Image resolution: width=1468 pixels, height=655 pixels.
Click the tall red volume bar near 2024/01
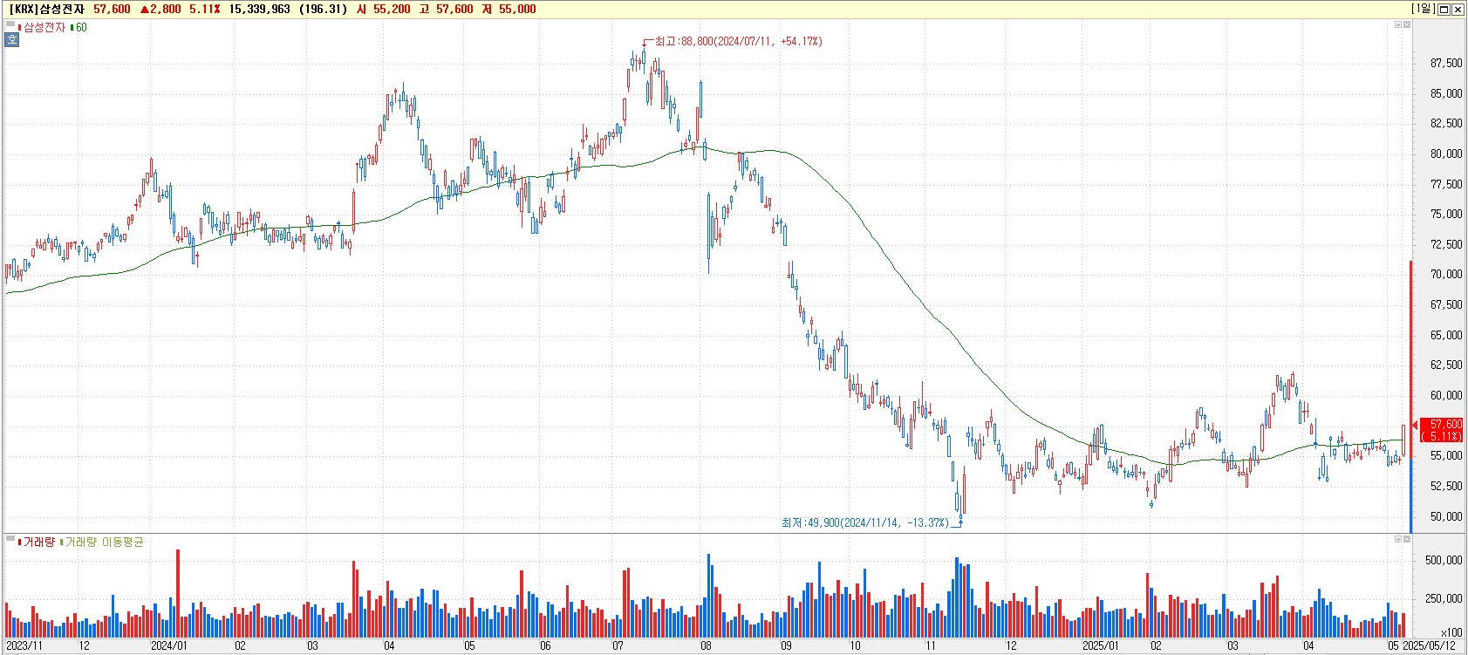(178, 594)
